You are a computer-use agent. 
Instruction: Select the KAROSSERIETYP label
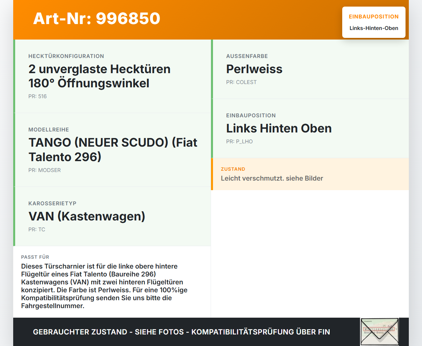click(52, 203)
